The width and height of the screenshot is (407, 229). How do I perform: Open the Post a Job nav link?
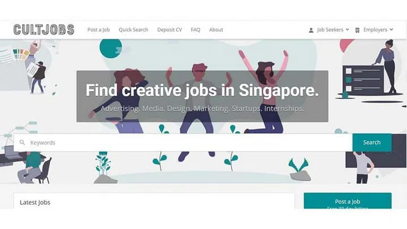[x=98, y=29]
